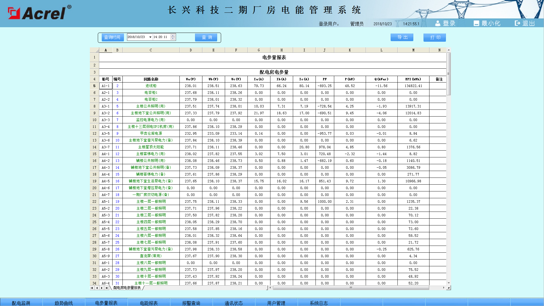
Task: Click the select-all corner of the spreadsheet
Action: (x=94, y=50)
